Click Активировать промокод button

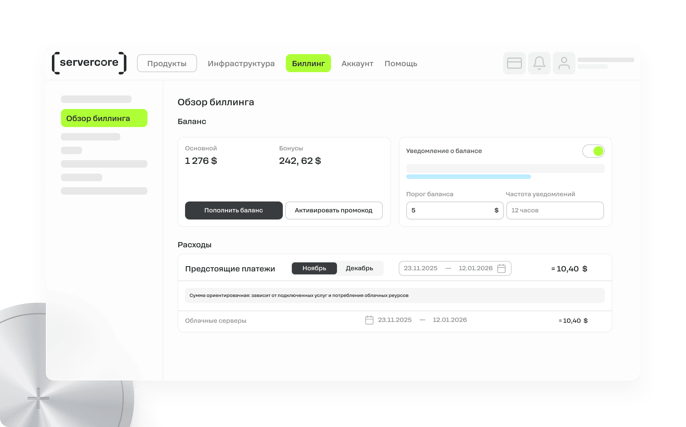click(x=334, y=210)
